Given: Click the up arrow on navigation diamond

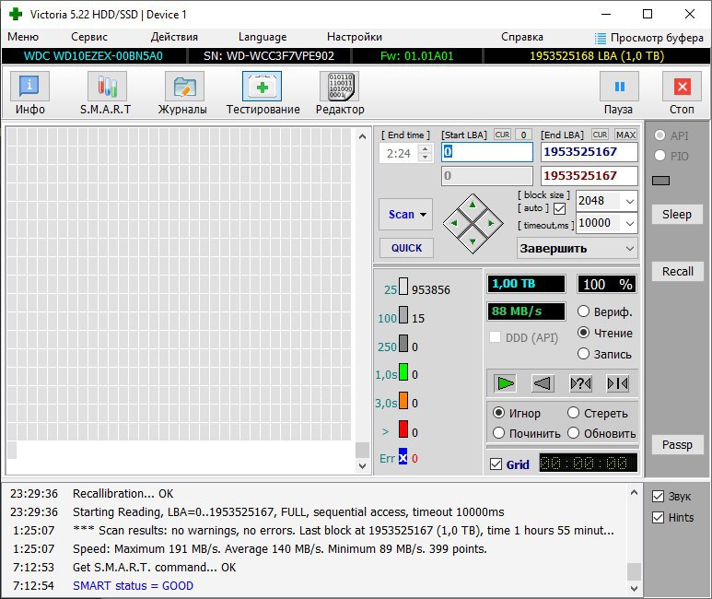Looking at the screenshot, I should click(x=473, y=205).
